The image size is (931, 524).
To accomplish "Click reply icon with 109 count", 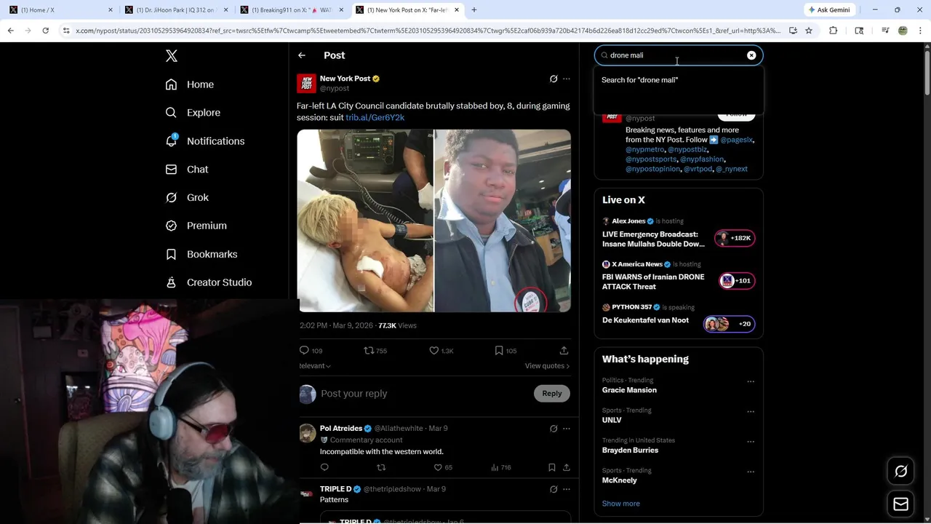I will [x=311, y=351].
